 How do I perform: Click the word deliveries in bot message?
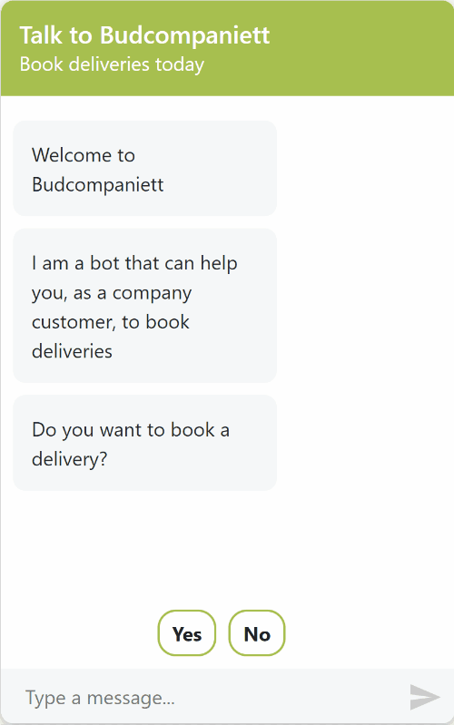(x=72, y=351)
